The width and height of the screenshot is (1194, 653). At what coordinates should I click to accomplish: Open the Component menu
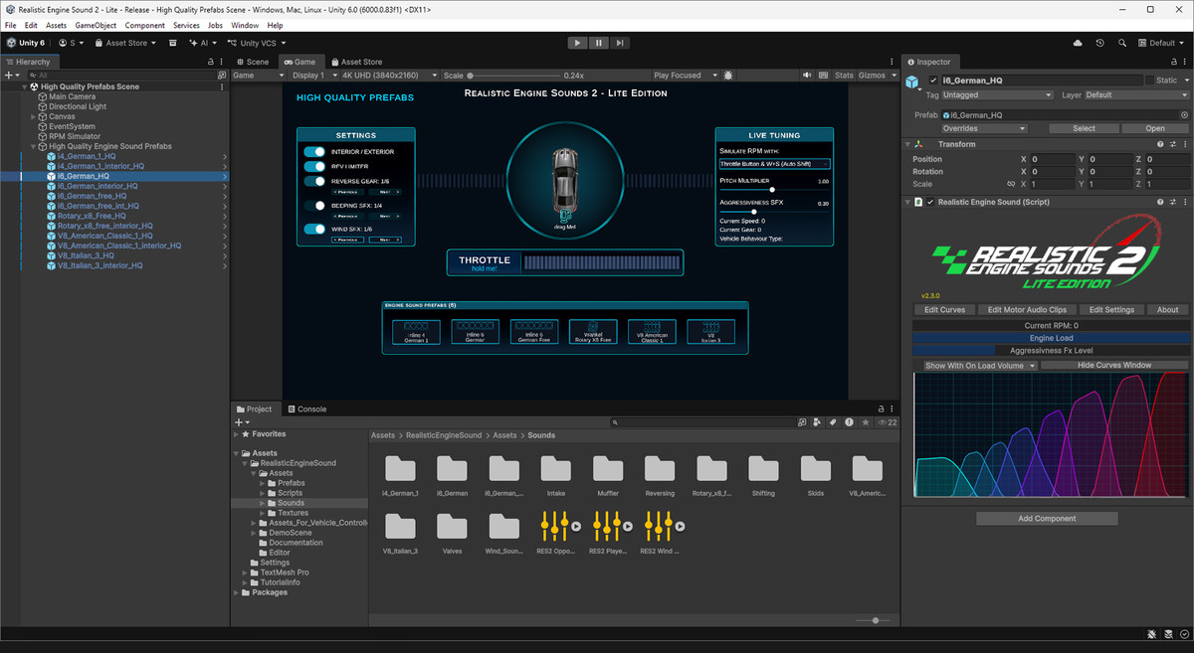(145, 25)
